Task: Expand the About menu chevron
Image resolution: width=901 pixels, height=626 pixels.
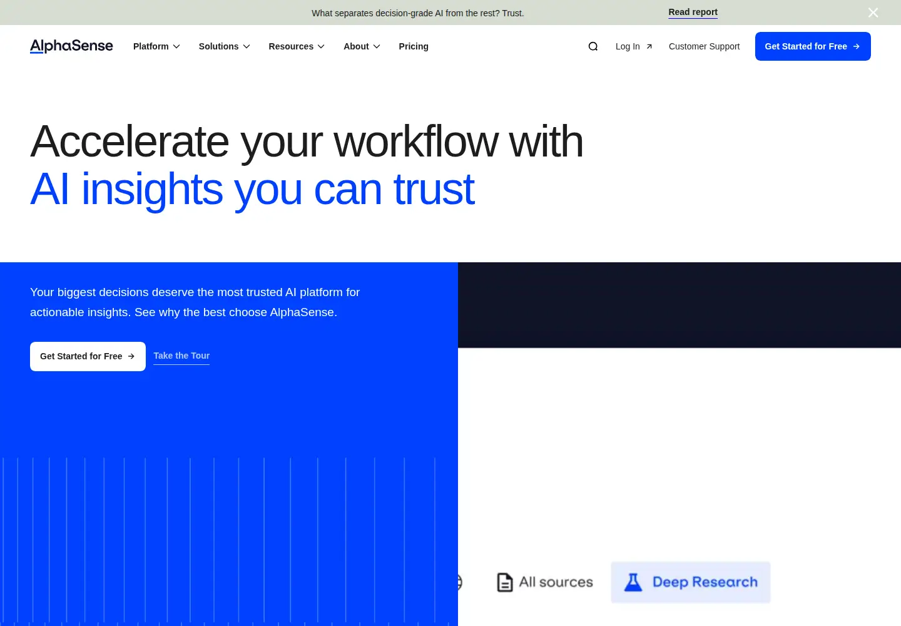Action: (x=377, y=46)
